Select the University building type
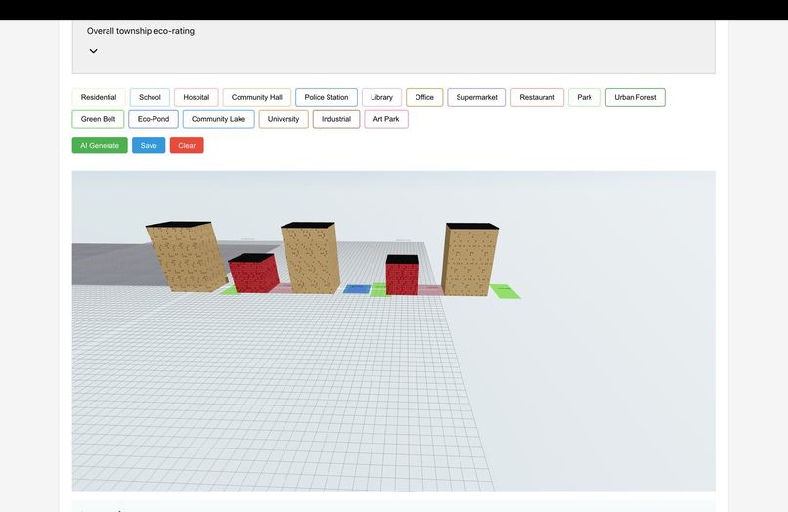The image size is (788, 512). click(x=284, y=119)
